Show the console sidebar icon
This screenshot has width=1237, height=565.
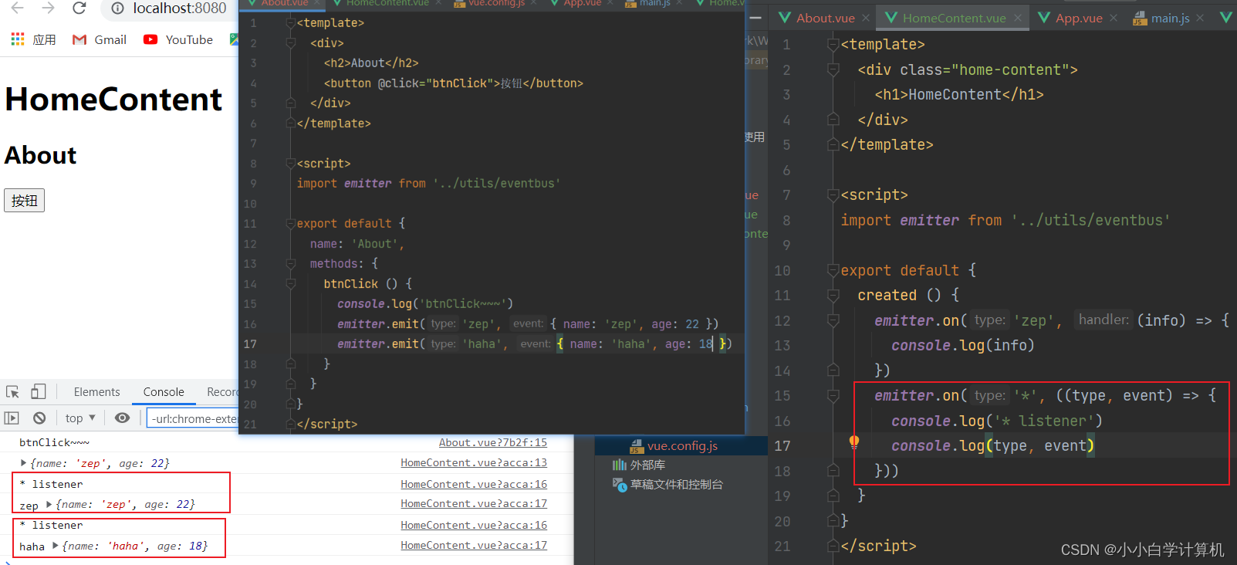coord(12,418)
